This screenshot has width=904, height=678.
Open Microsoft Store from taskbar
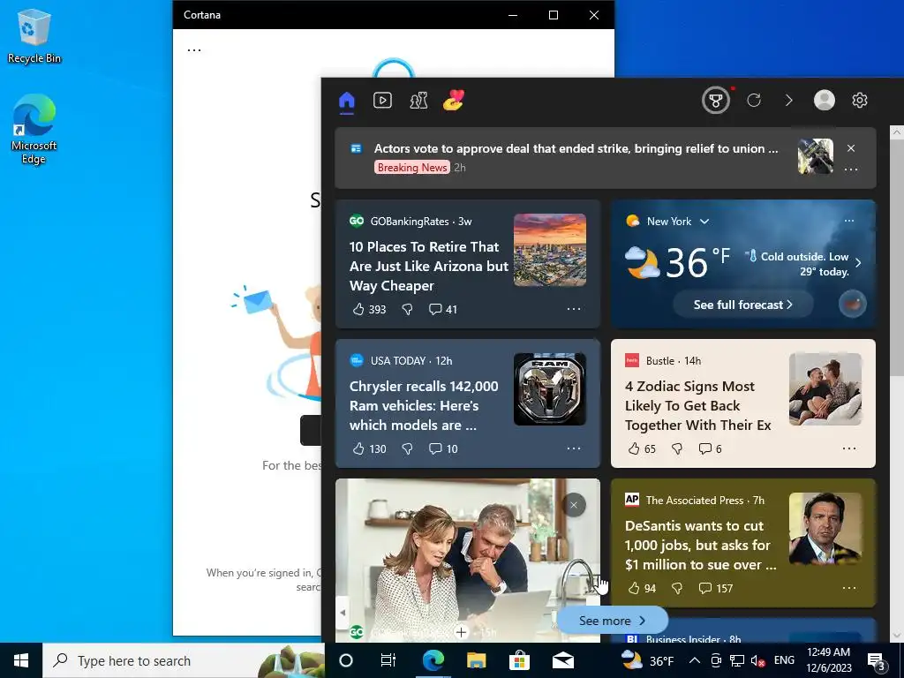point(519,660)
